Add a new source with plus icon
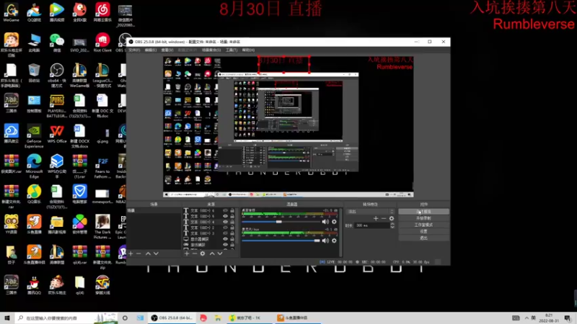Screen dimensions: 577x324 pos(187,253)
